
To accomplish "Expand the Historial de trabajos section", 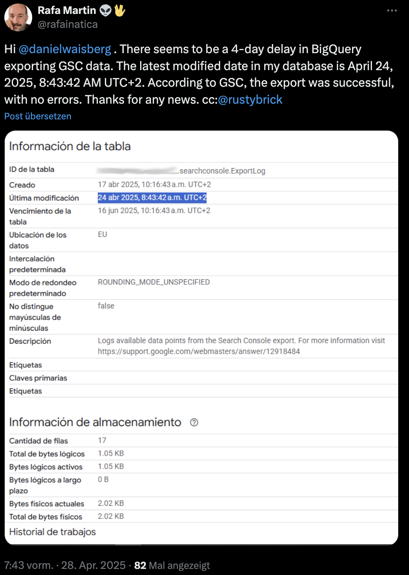I will [x=52, y=532].
